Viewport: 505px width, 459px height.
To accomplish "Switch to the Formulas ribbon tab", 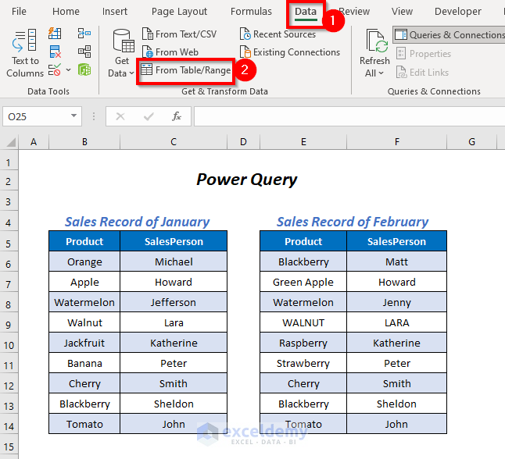I will 251,12.
